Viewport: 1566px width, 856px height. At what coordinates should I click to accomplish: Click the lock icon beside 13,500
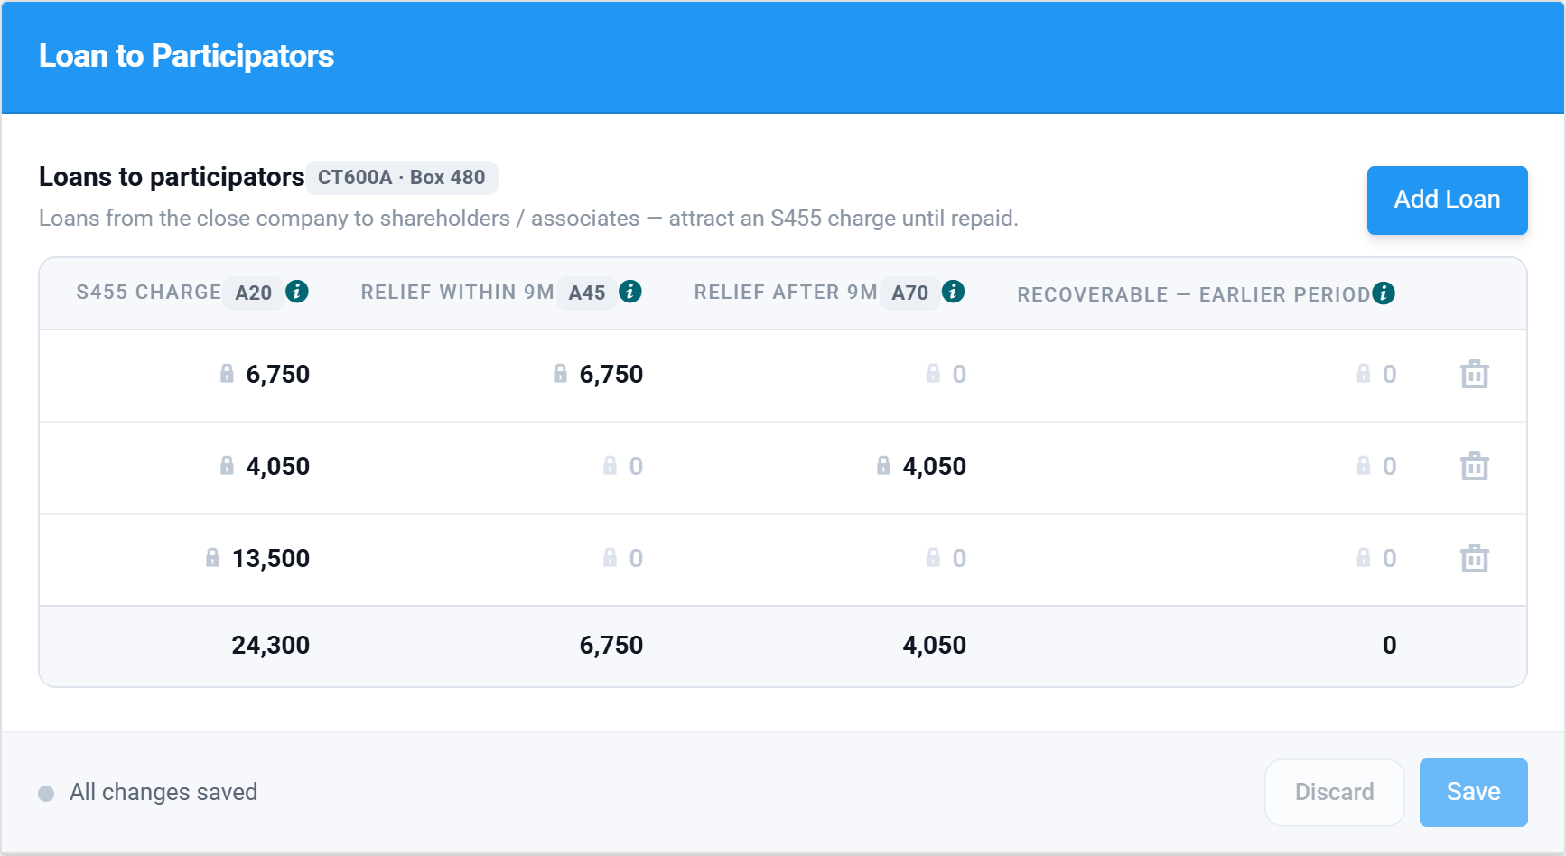212,557
